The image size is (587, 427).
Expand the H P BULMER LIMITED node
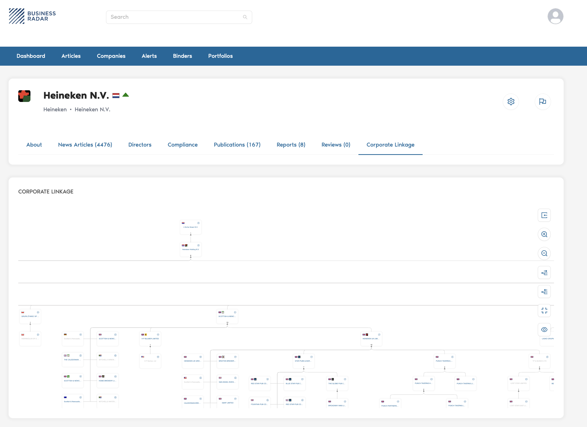[x=158, y=335]
